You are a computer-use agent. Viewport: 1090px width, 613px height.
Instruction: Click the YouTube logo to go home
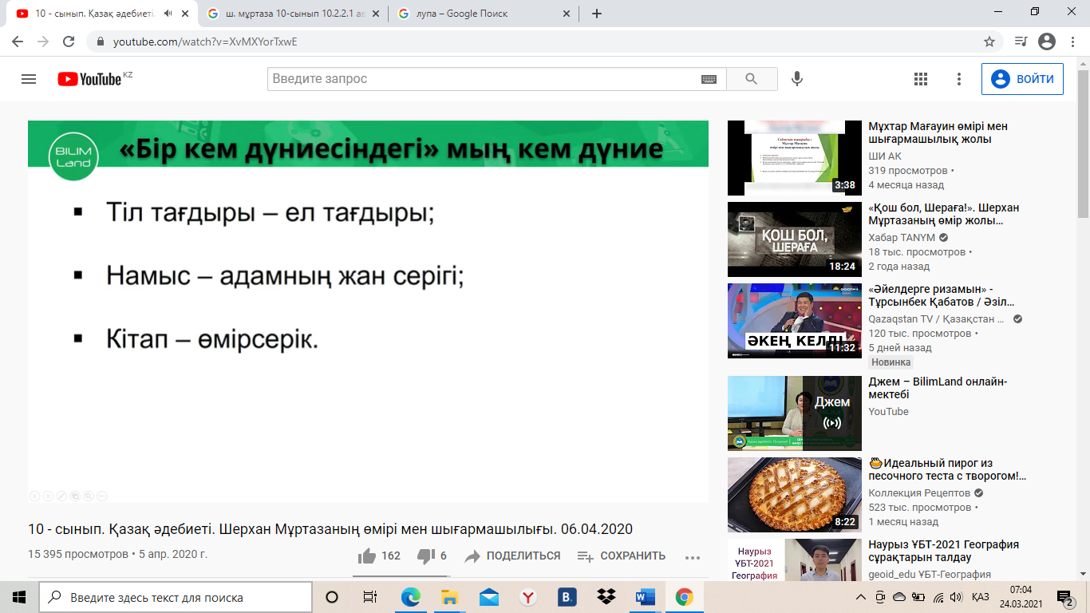pyautogui.click(x=89, y=79)
